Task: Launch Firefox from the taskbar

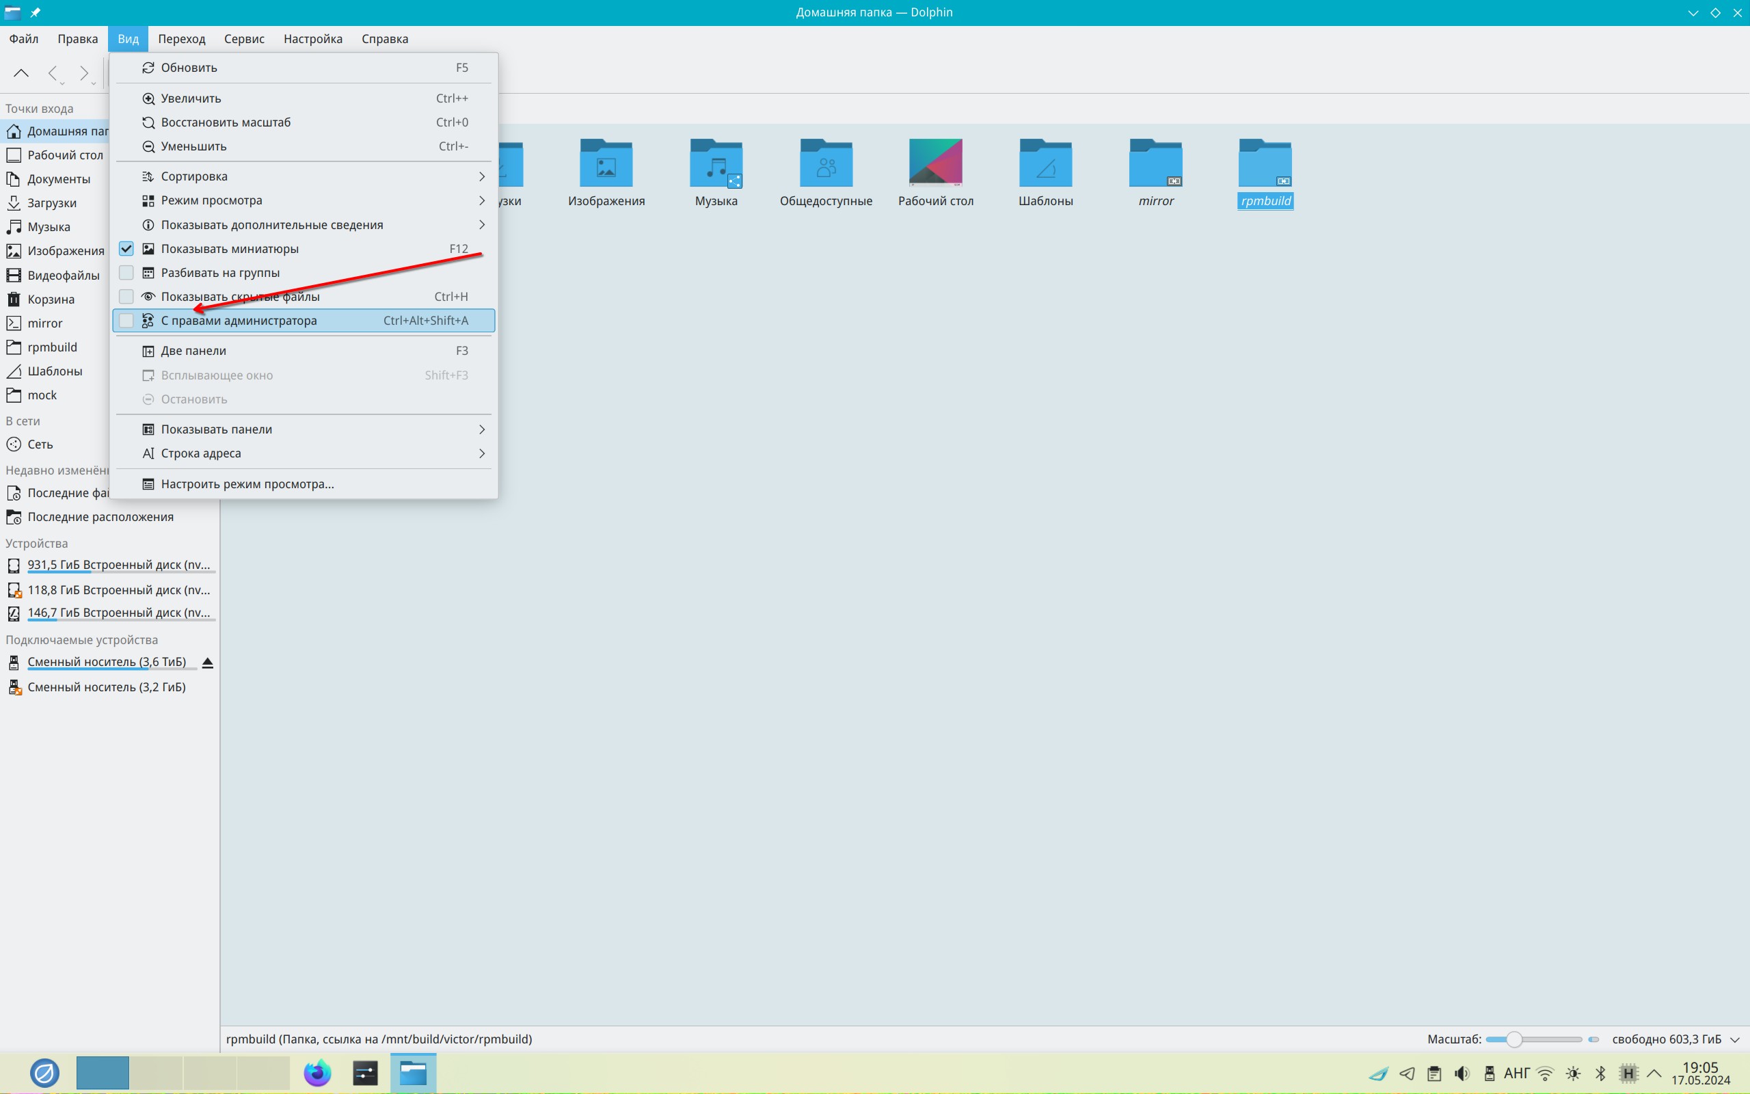Action: click(317, 1072)
